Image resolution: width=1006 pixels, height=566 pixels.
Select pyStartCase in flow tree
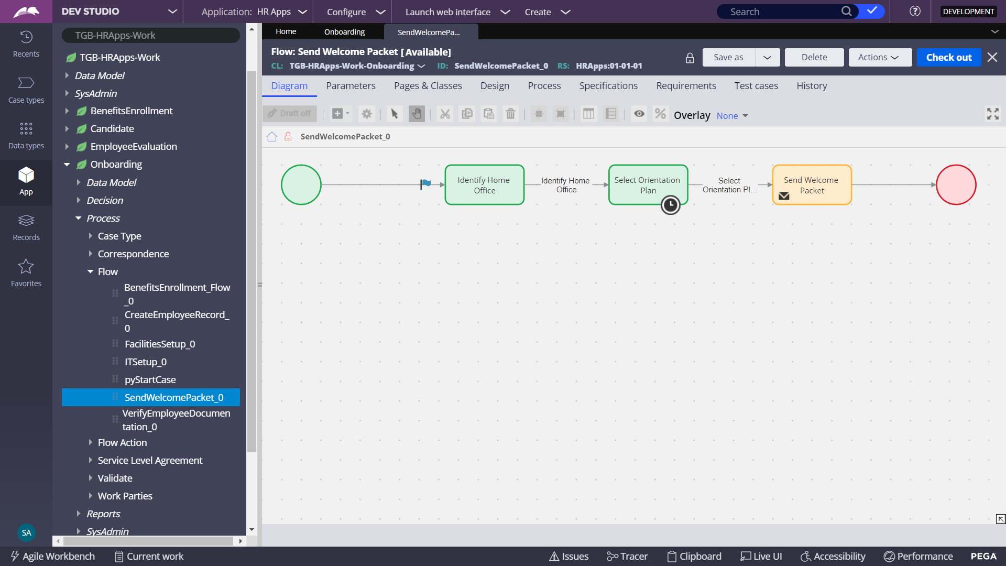click(x=150, y=380)
